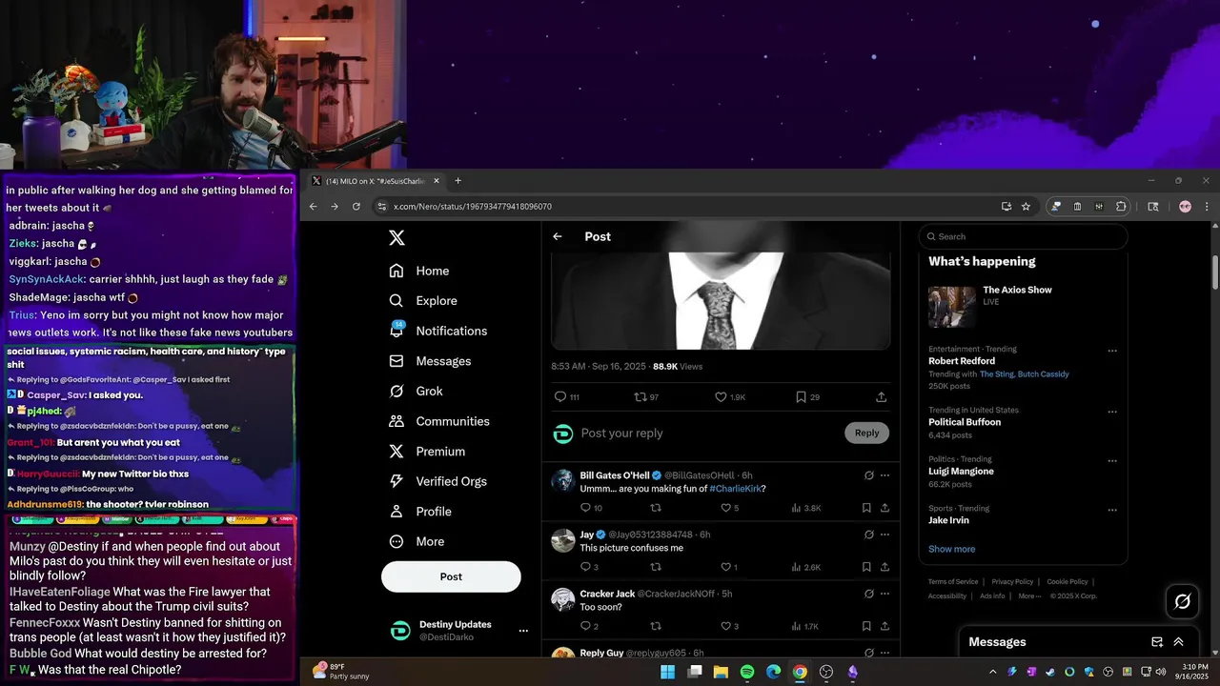Image resolution: width=1220 pixels, height=686 pixels.
Task: Open Luigi Mangione trend options
Action: 1111,461
